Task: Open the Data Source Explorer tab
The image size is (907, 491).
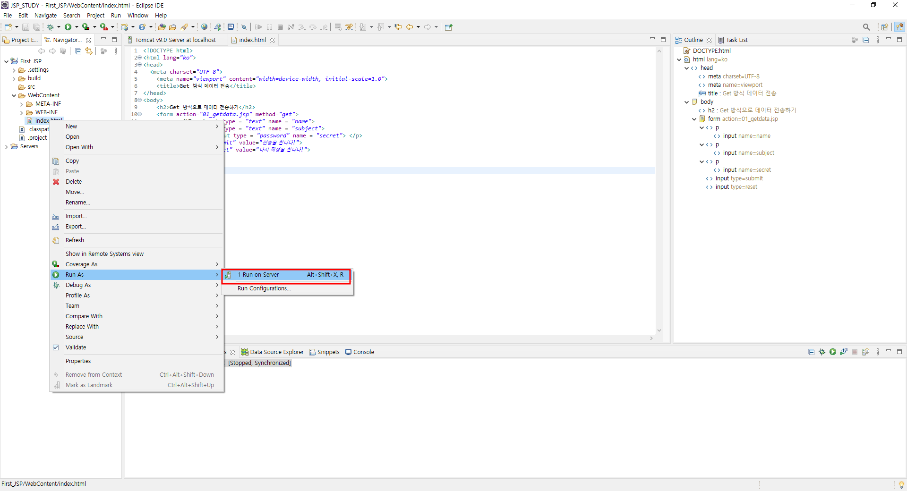Action: click(x=273, y=352)
